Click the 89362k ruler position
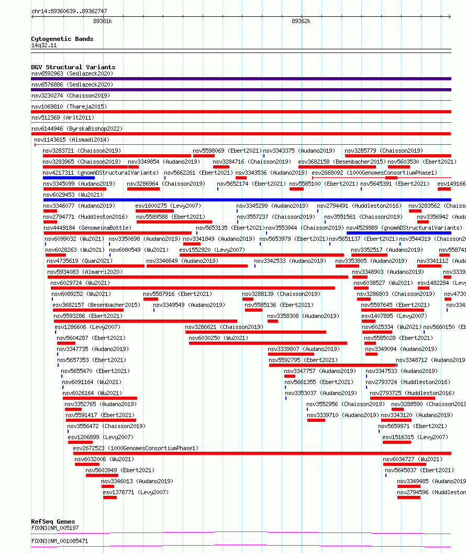 [301, 21]
